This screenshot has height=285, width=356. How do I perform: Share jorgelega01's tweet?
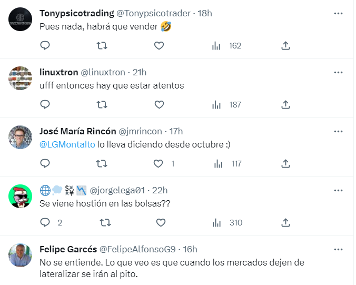point(285,223)
